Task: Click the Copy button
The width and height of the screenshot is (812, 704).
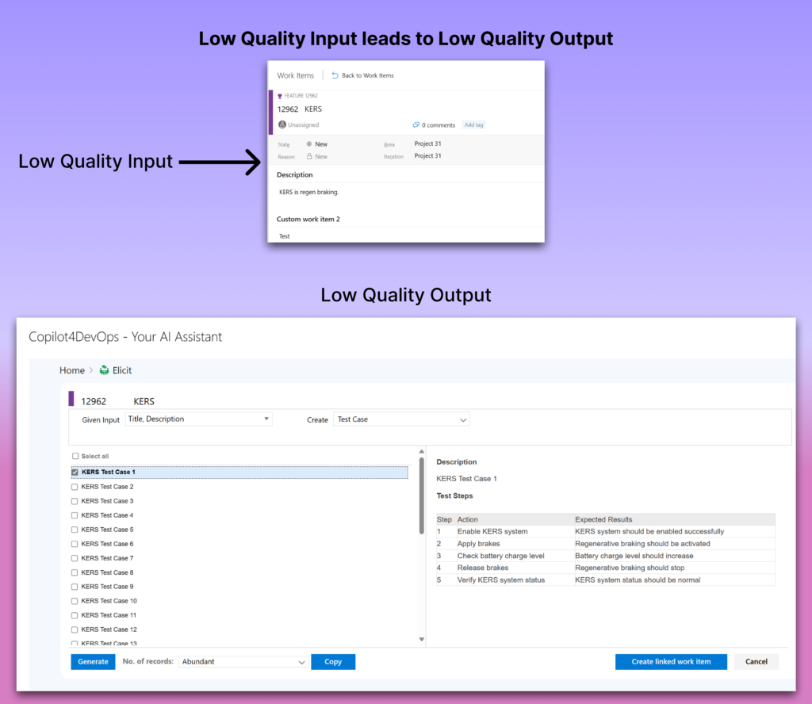Action: (333, 661)
